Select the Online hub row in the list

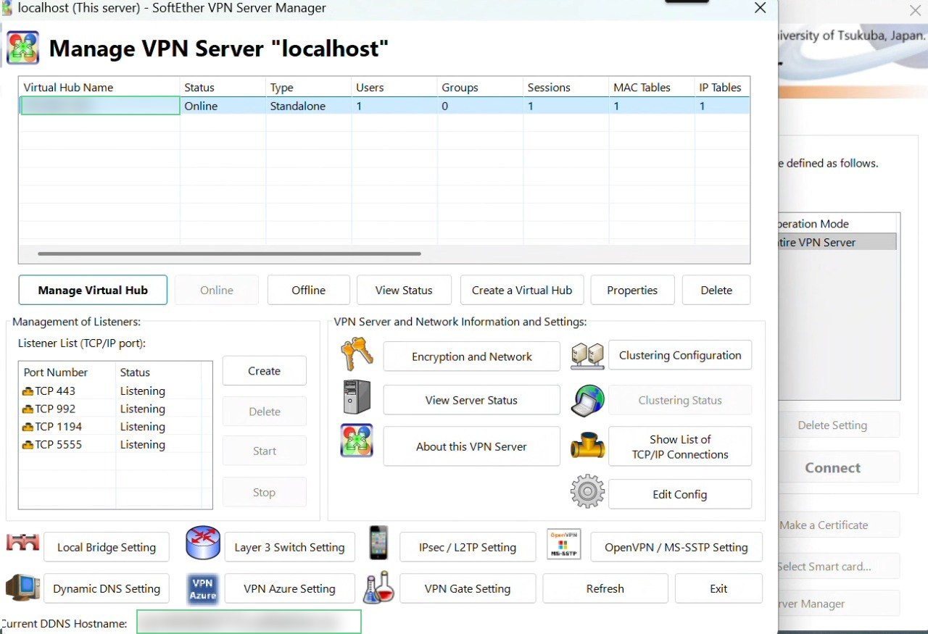384,106
